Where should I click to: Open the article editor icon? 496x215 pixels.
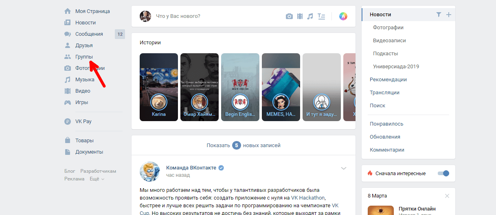tap(321, 16)
